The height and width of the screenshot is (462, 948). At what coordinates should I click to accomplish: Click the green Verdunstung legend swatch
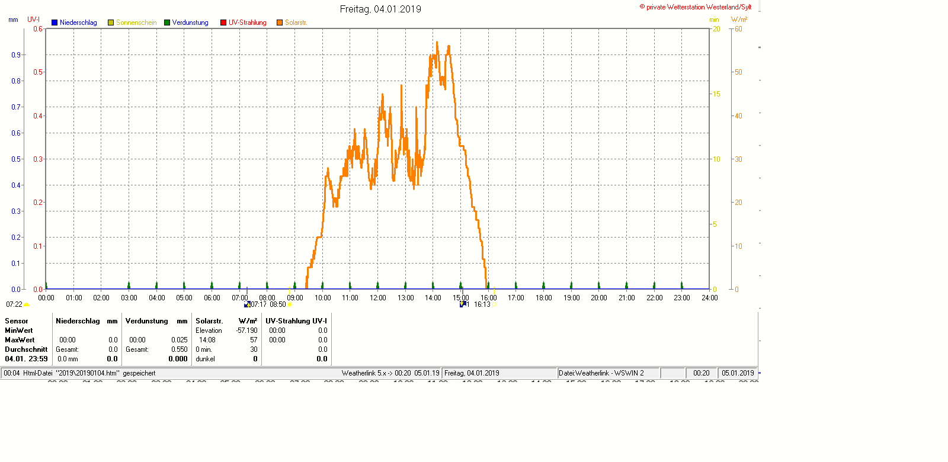167,23
